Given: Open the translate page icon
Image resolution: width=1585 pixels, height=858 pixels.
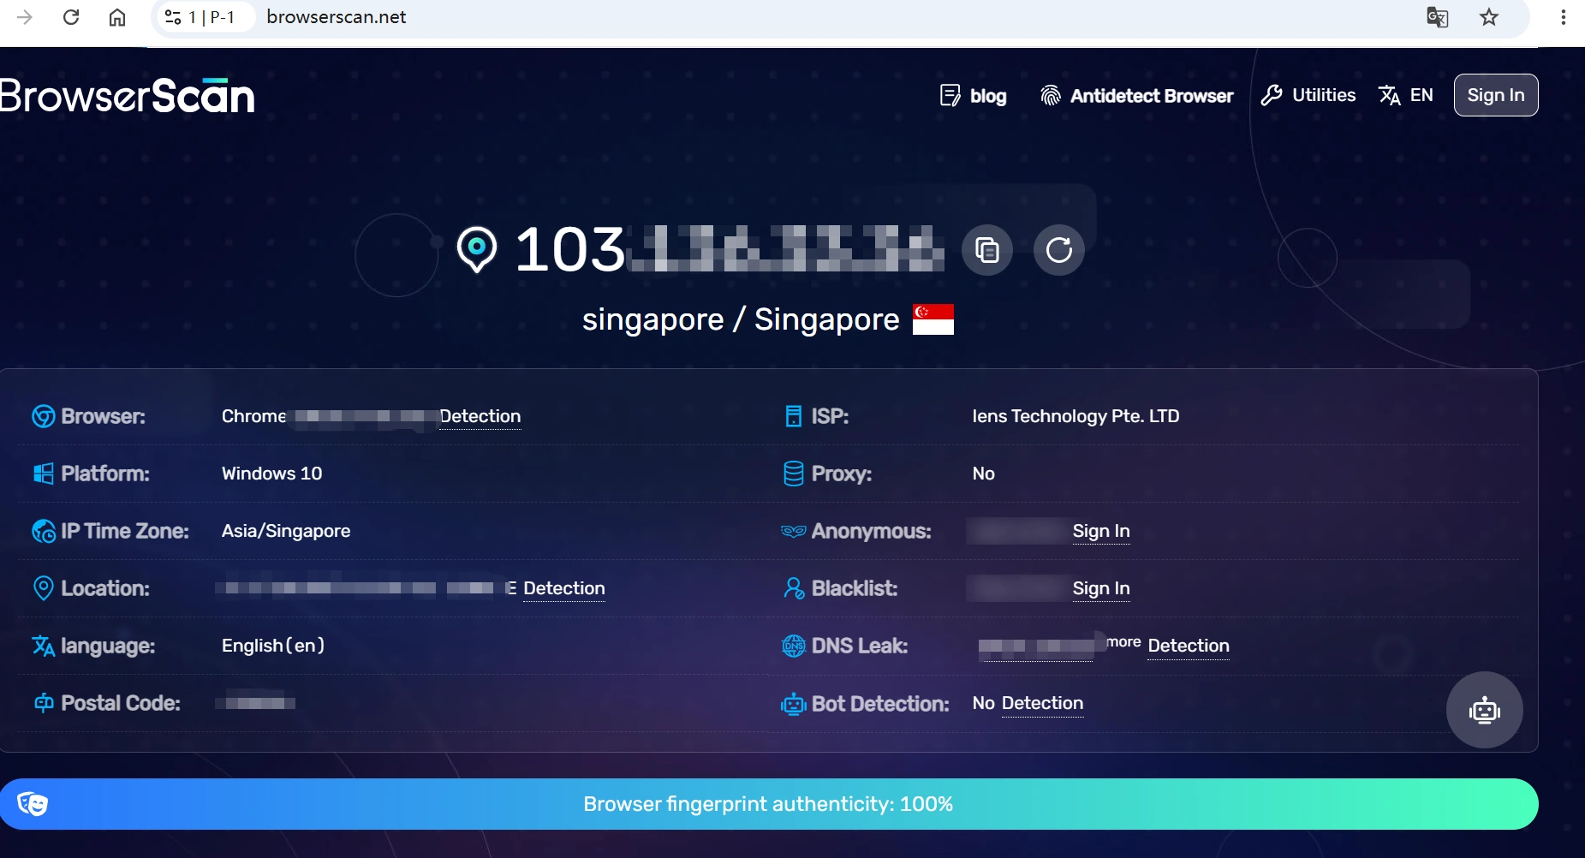Looking at the screenshot, I should click(1438, 17).
